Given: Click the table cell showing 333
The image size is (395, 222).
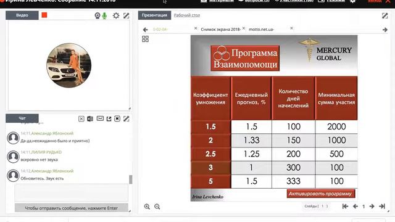Looking at the screenshot, I should pos(294,181).
